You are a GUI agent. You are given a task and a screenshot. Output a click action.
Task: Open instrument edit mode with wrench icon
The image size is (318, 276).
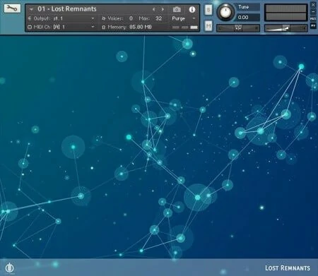[x=12, y=8]
